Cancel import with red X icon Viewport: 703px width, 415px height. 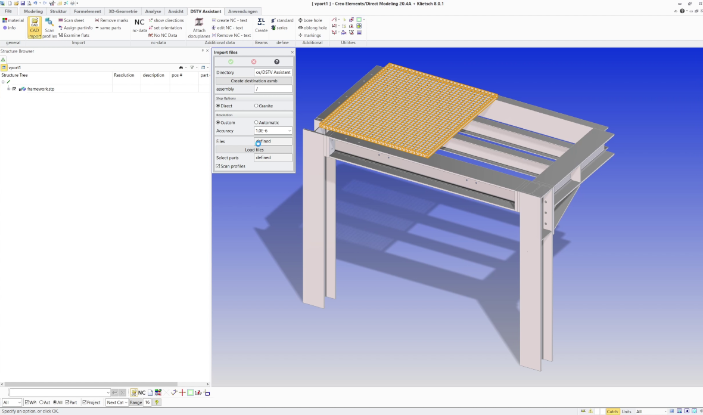(254, 62)
